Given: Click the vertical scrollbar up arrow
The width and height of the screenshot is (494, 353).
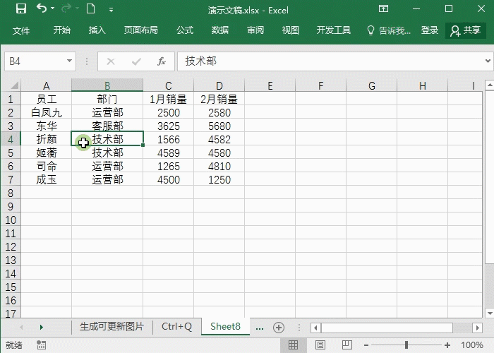Looking at the screenshot, I should pos(490,85).
